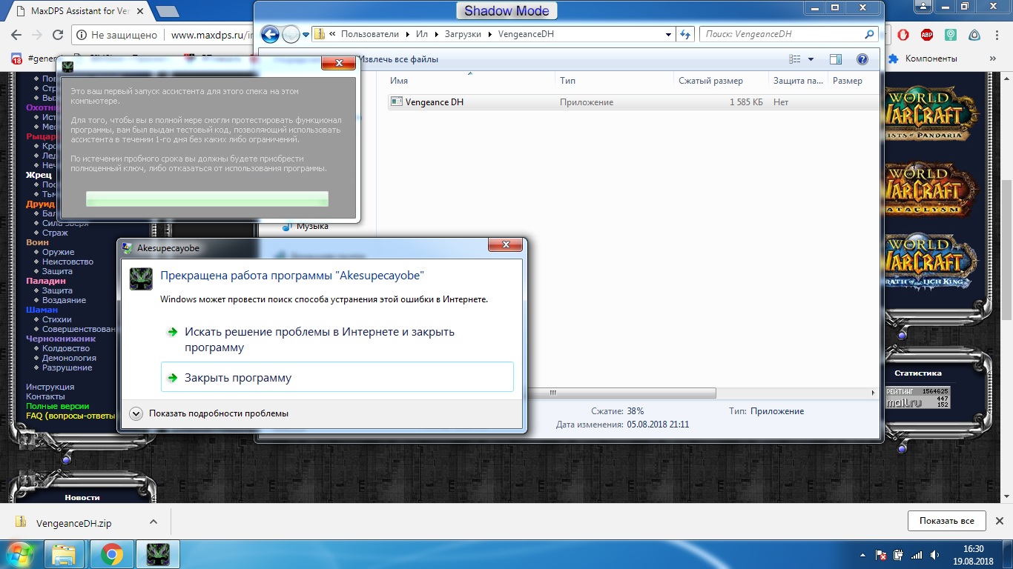Click 'Извлечь все файлы' toolbar command

pyautogui.click(x=398, y=59)
